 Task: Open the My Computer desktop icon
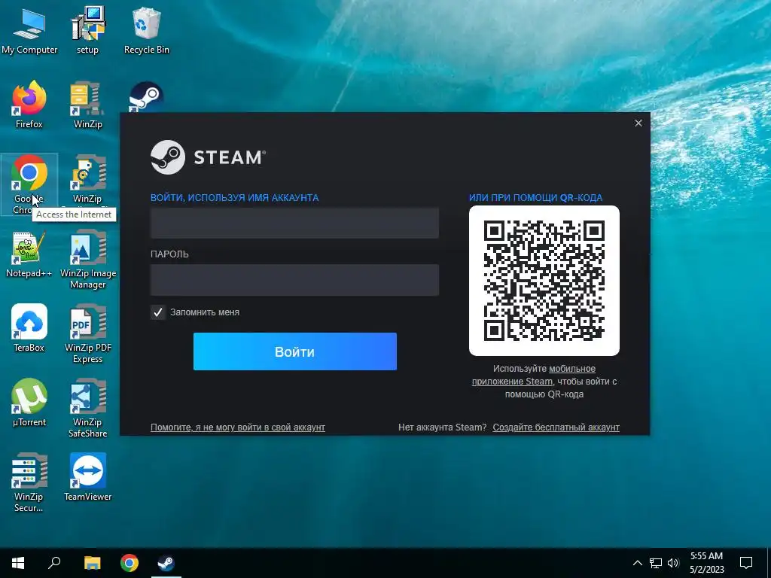29,30
